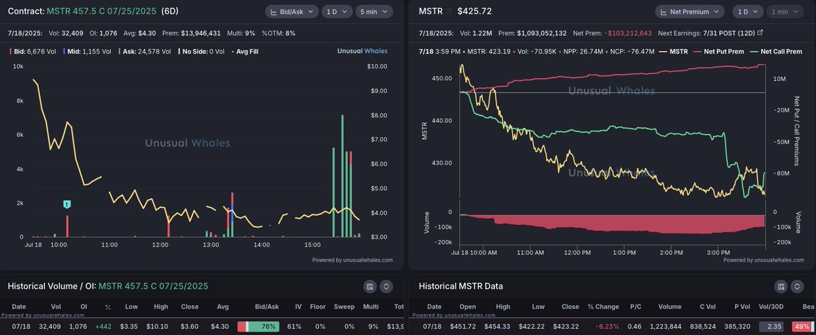Viewport: 816px width, 335px height.
Task: Click the 76% Bid/Ask ratio bar
Action: click(x=258, y=327)
